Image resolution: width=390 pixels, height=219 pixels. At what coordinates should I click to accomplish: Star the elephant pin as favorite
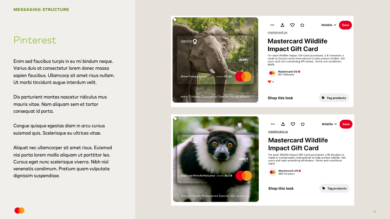[x=302, y=25]
